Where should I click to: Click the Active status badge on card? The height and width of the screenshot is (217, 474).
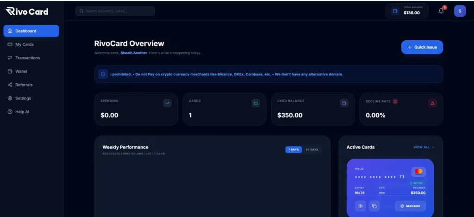tap(417, 183)
